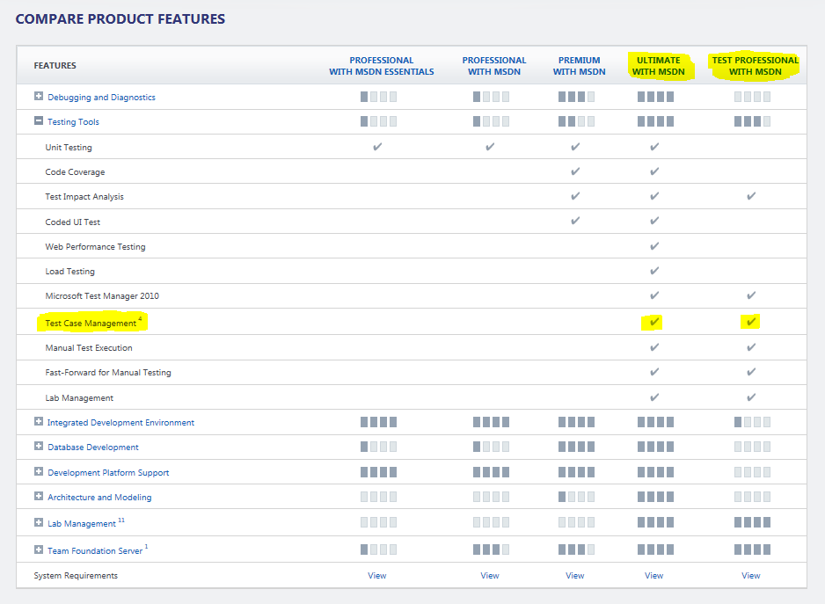Click the System Requirements row label
This screenshot has width=825, height=604.
[76, 576]
